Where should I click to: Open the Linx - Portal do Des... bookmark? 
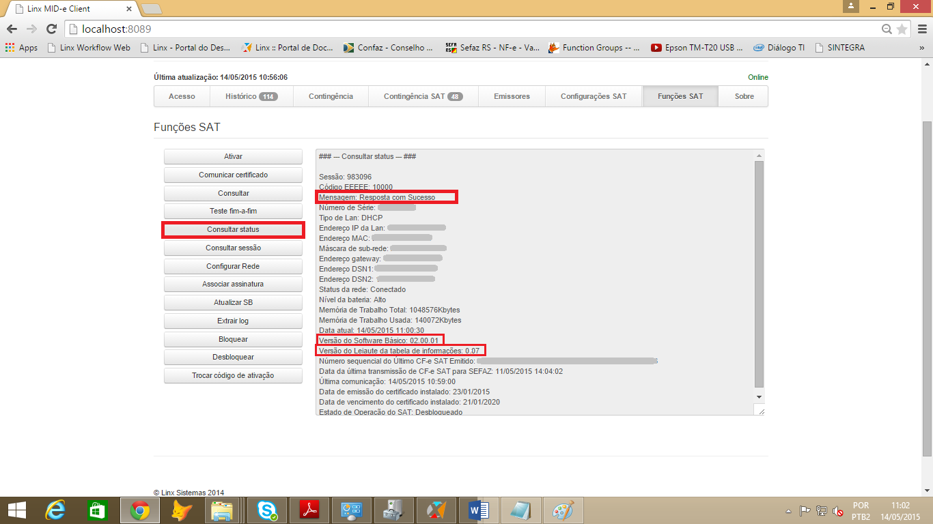pyautogui.click(x=185, y=48)
